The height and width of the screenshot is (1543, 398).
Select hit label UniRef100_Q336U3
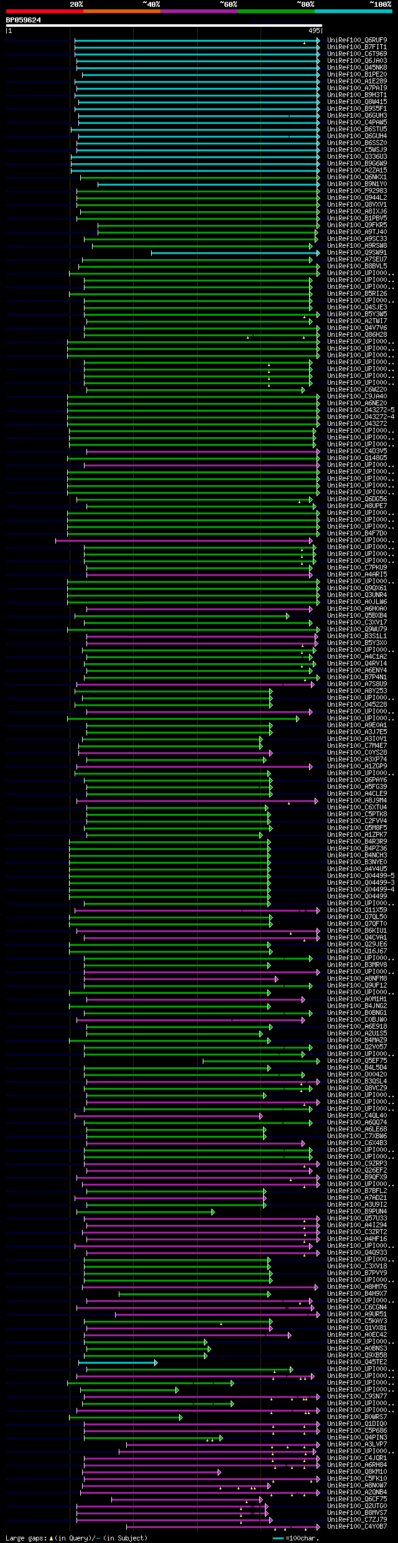coord(357,157)
